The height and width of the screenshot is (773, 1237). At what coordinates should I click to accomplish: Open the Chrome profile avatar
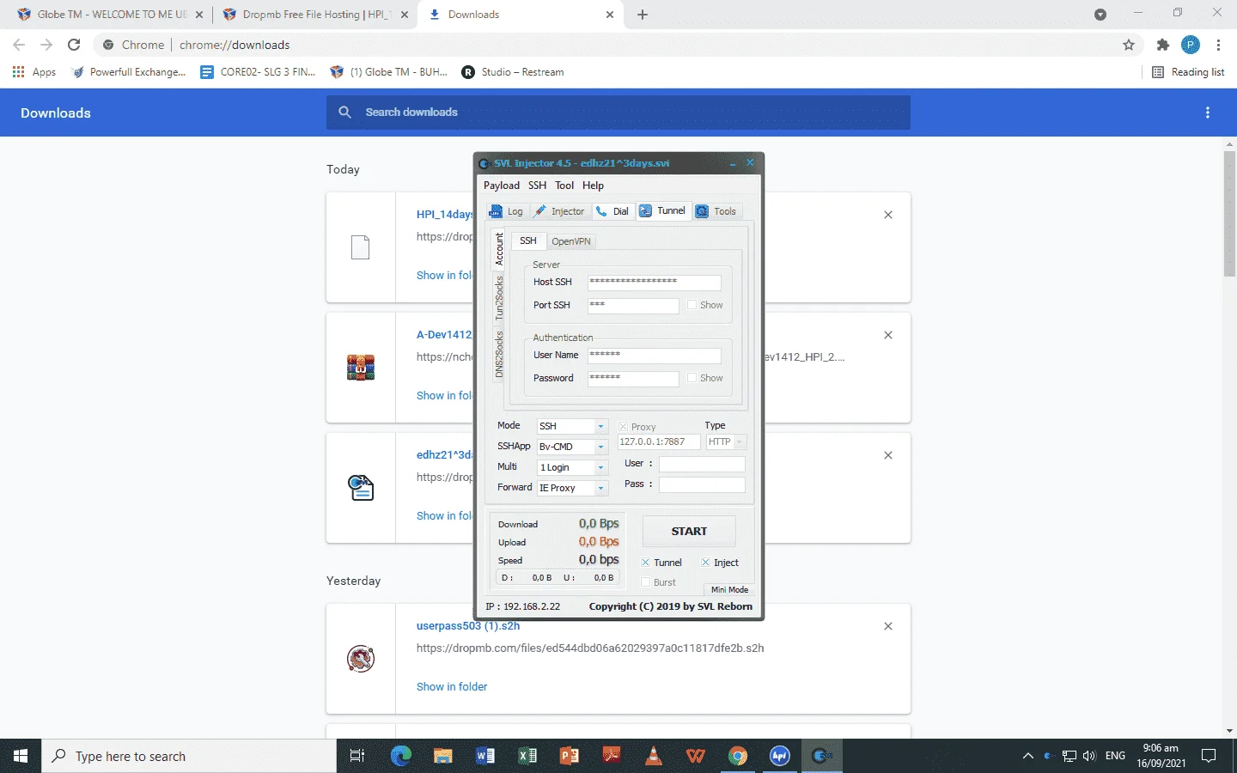pyautogui.click(x=1191, y=45)
